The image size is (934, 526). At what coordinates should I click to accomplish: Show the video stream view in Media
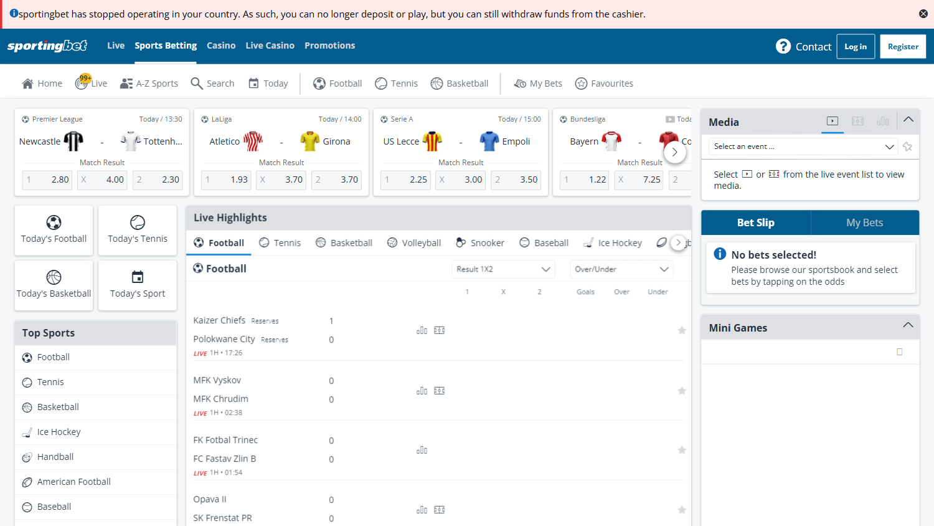click(833, 121)
